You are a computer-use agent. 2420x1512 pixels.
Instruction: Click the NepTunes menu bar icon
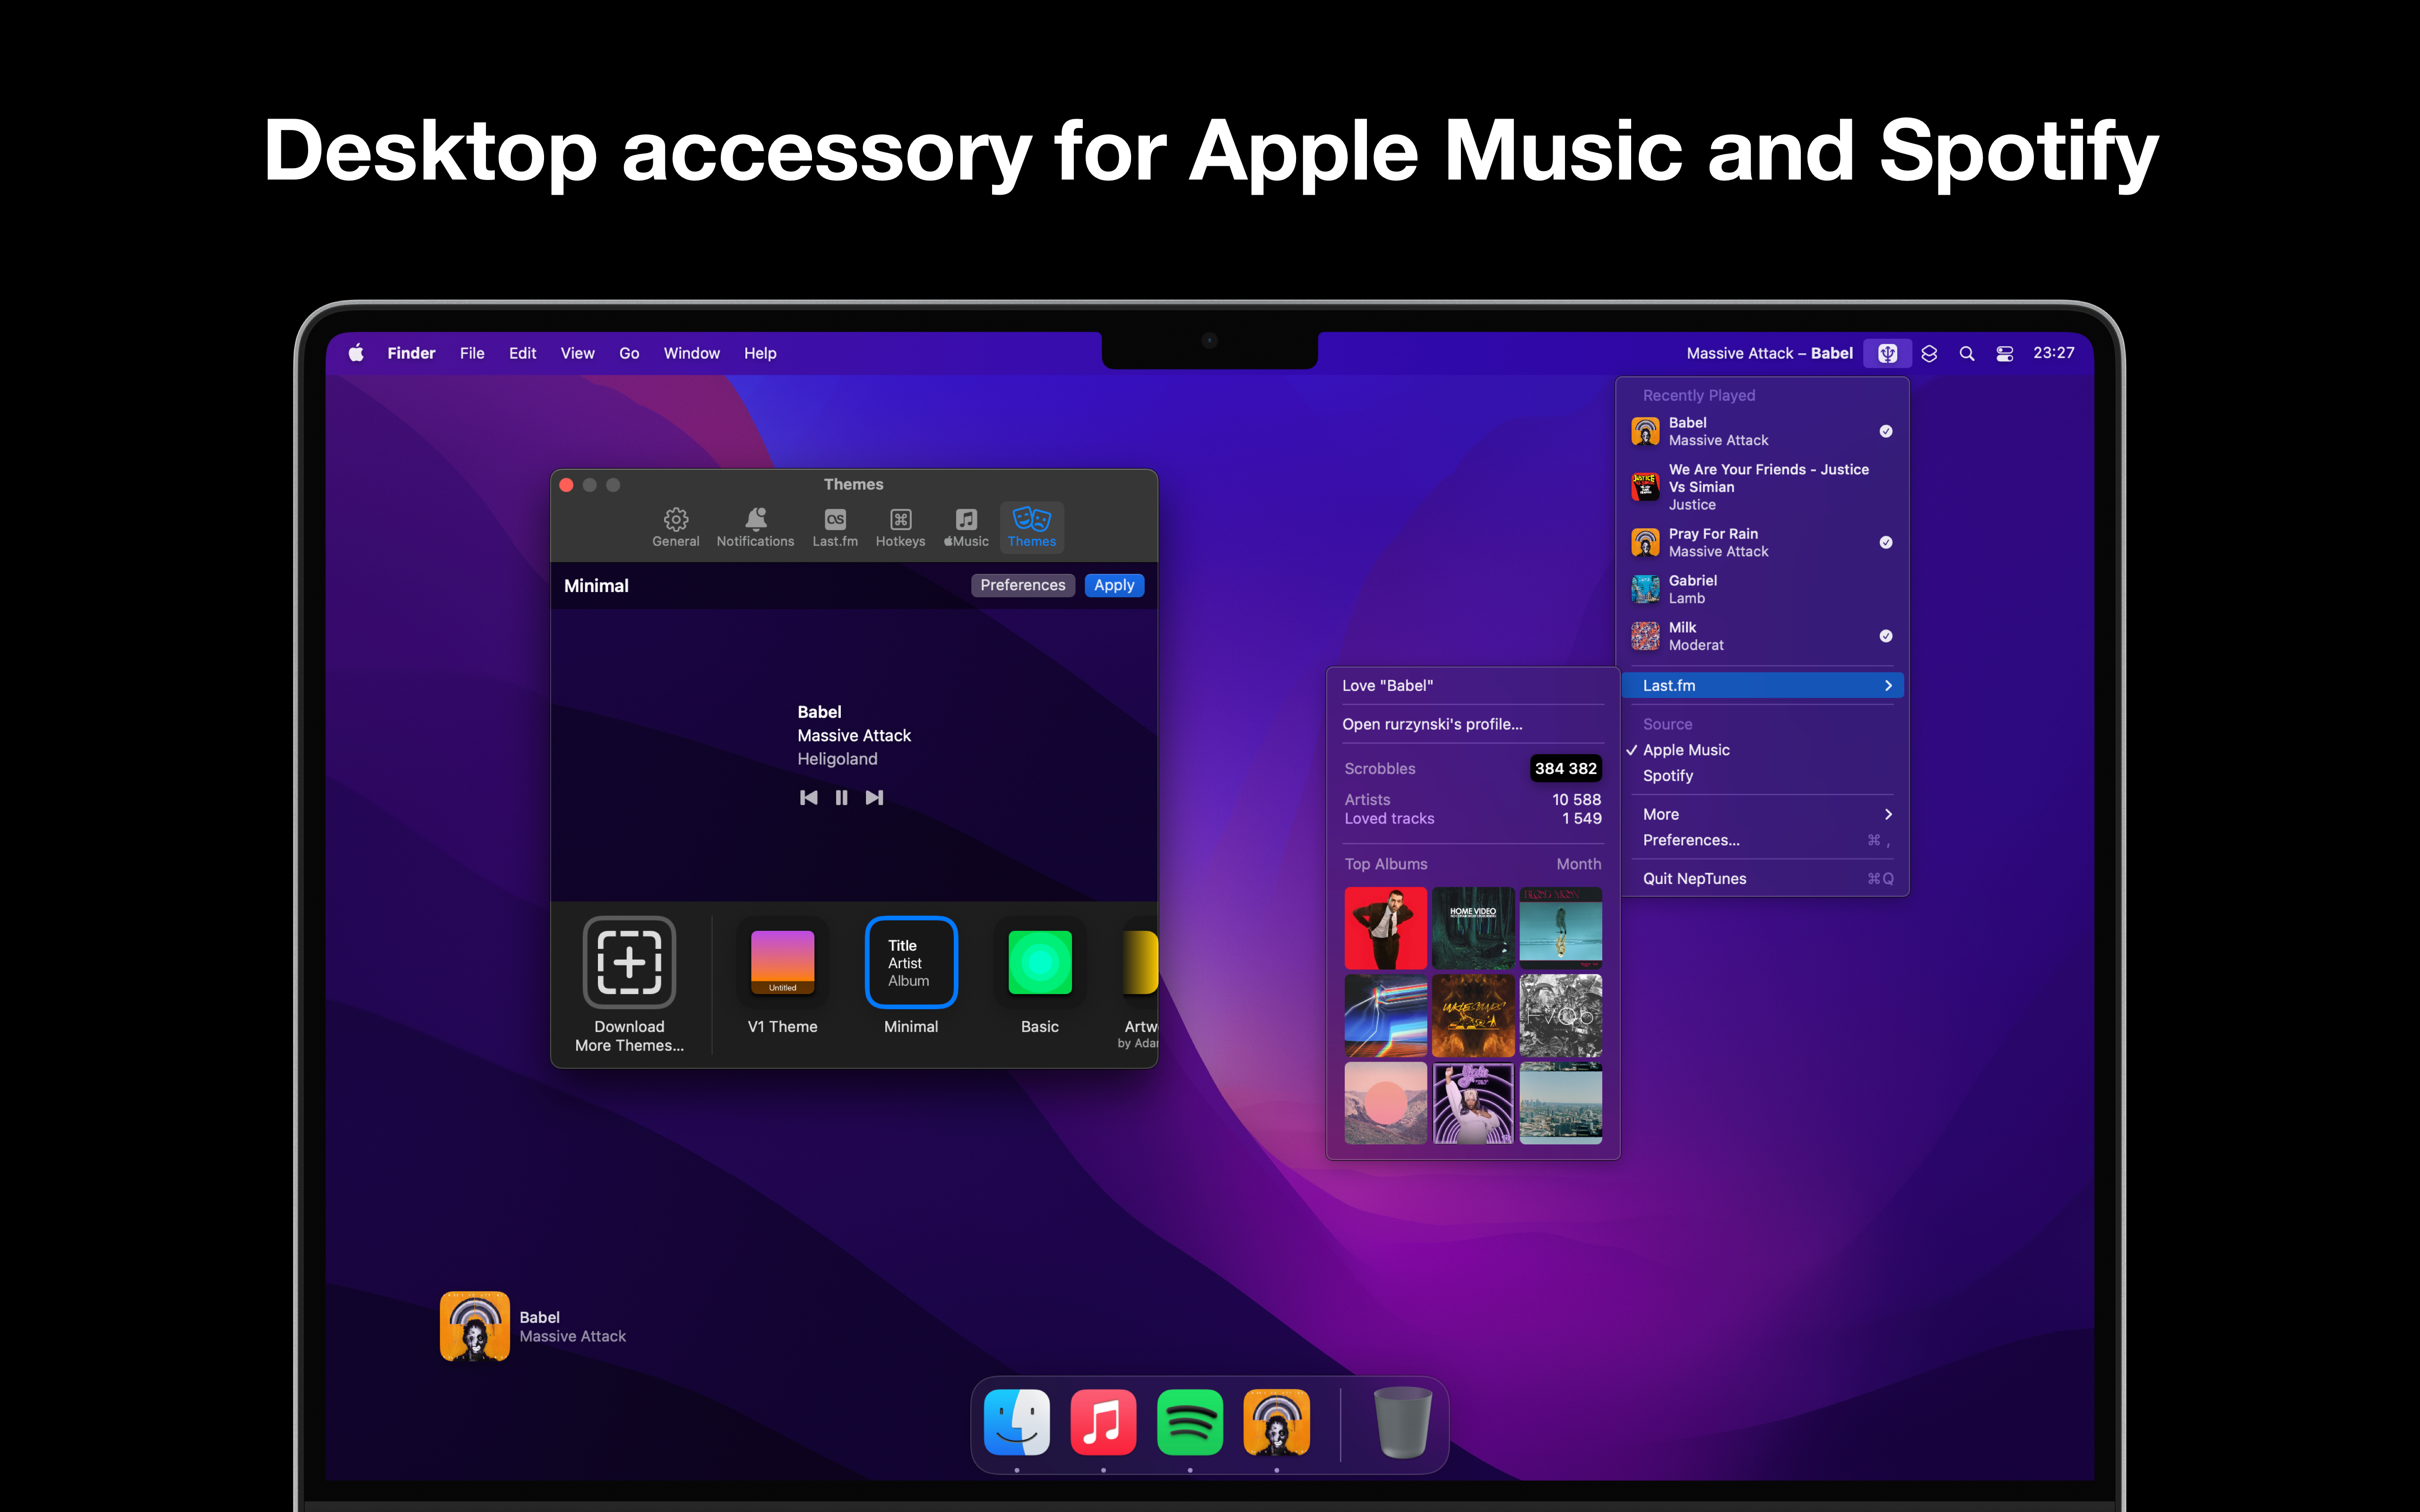(x=1887, y=353)
